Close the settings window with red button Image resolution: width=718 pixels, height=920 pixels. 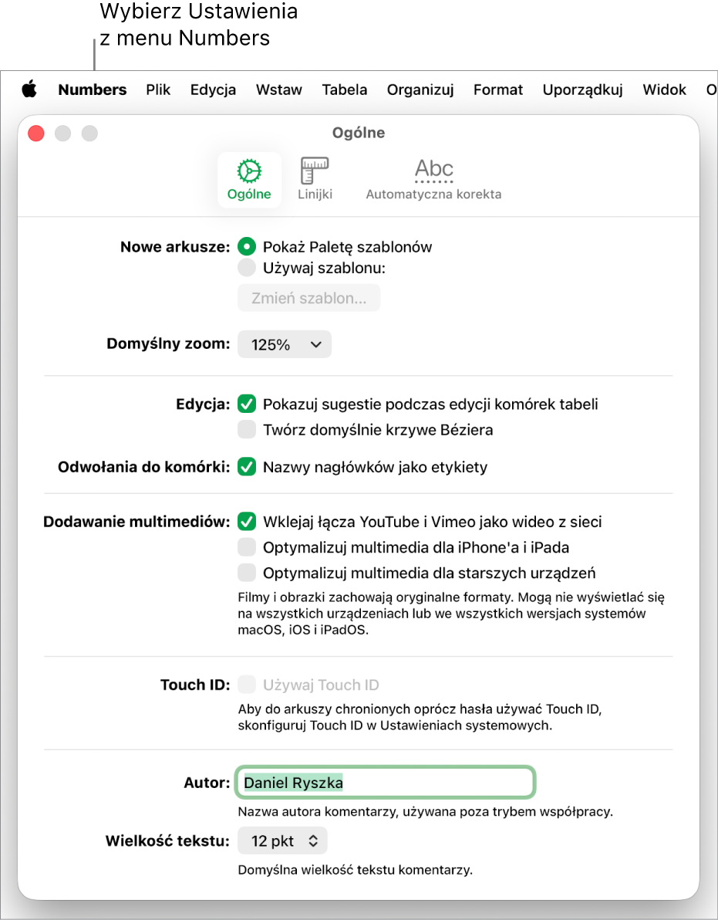pyautogui.click(x=36, y=134)
